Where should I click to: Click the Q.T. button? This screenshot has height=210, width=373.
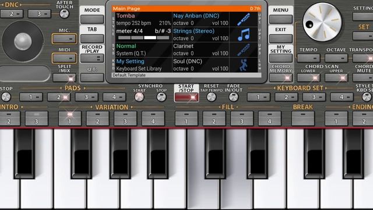click(92, 78)
